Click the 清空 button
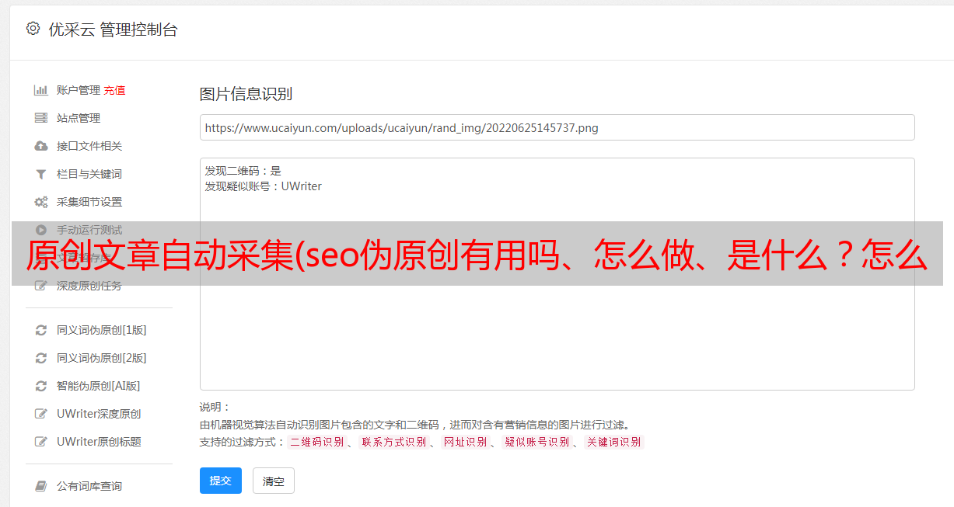 coord(274,481)
